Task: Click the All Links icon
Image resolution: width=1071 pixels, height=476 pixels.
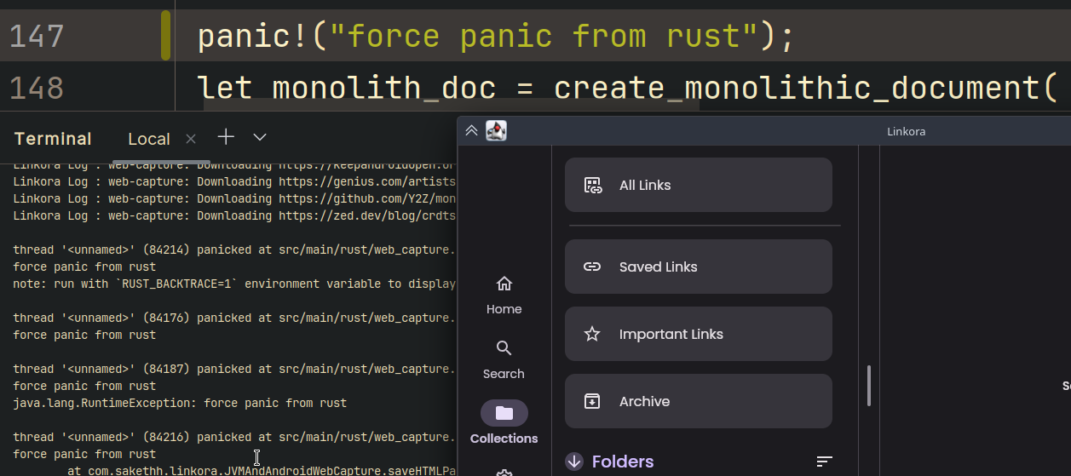Action: (x=593, y=185)
